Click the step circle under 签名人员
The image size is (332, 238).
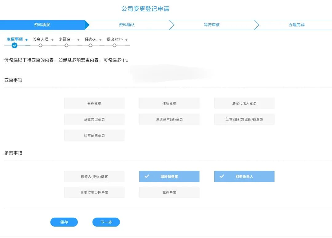41,45
